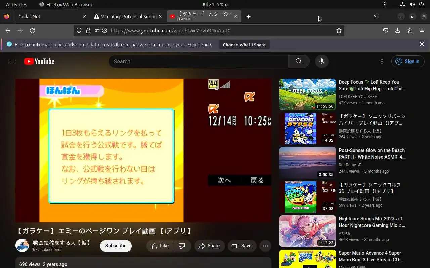
Task: Open tracking protection shield icon
Action: pos(79,30)
